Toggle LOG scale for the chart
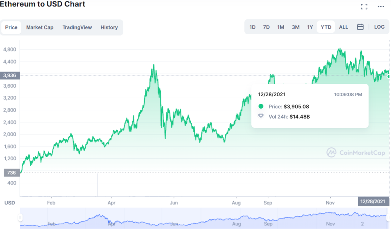 [379, 27]
